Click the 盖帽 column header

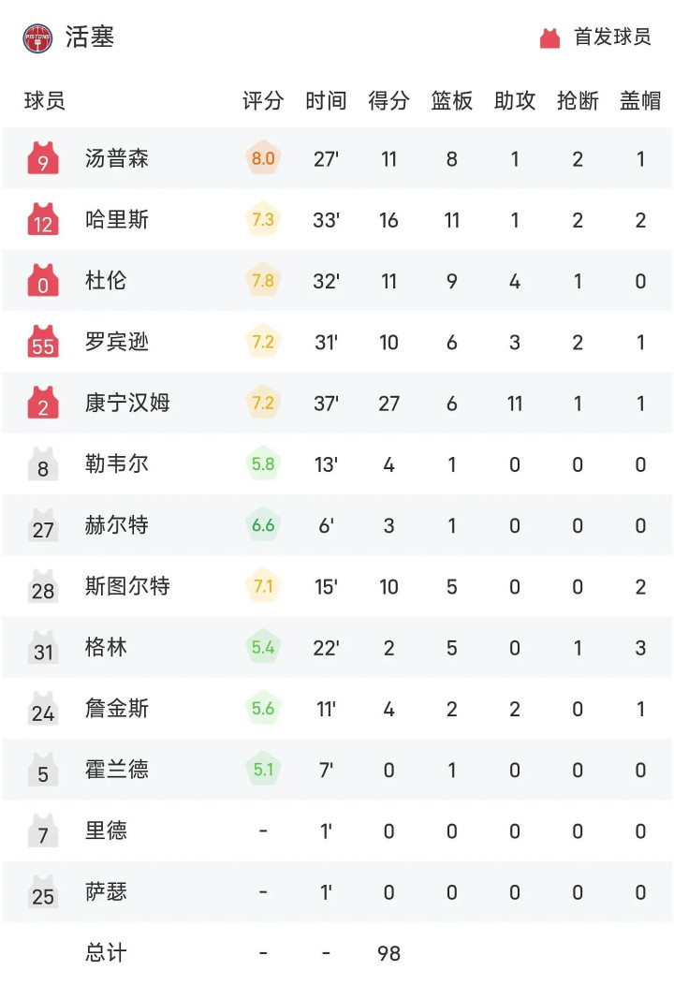coord(640,101)
